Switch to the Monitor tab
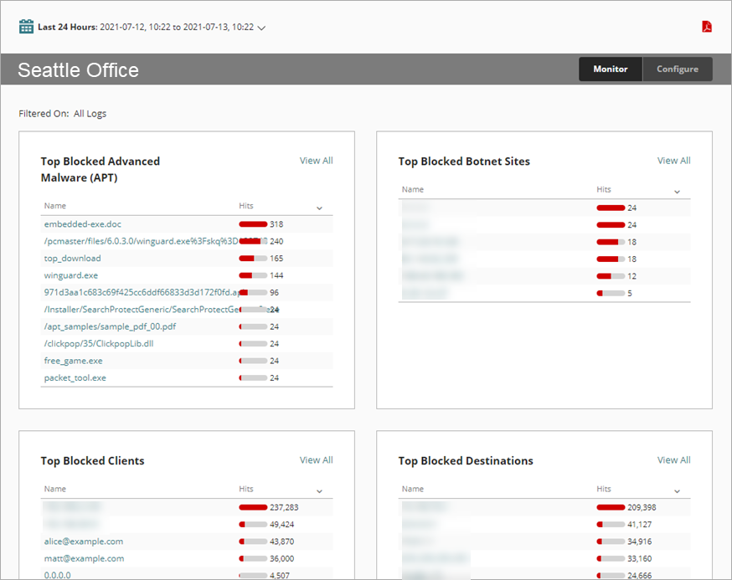Screen dimensions: 732x580 pyautogui.click(x=610, y=69)
